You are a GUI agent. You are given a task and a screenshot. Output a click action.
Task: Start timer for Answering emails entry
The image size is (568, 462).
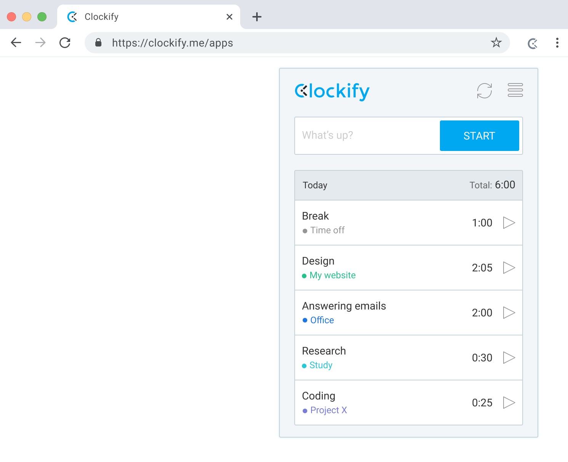[x=509, y=313]
